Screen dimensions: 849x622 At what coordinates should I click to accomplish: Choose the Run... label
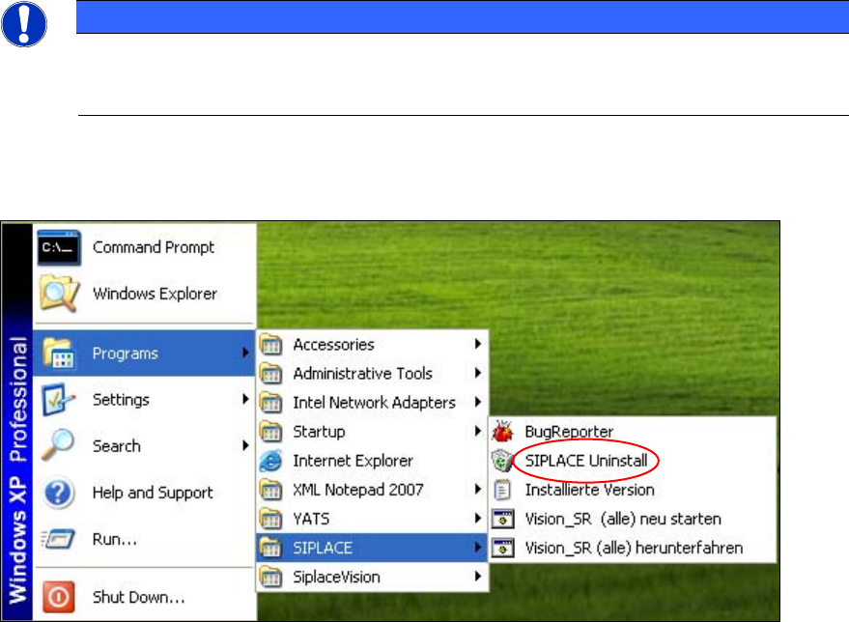[x=114, y=540]
